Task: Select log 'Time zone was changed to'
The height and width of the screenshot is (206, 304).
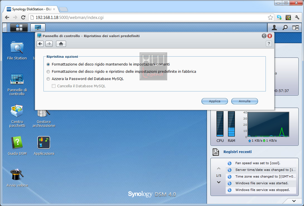Action: (x=261, y=176)
